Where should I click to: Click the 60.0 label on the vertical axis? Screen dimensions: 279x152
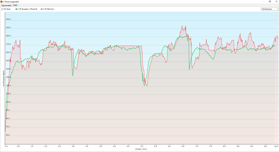tap(8, 135)
